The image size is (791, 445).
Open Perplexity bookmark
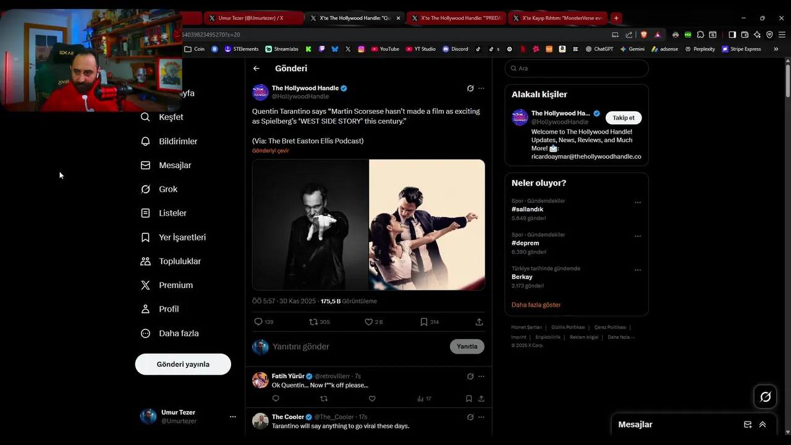(x=700, y=49)
